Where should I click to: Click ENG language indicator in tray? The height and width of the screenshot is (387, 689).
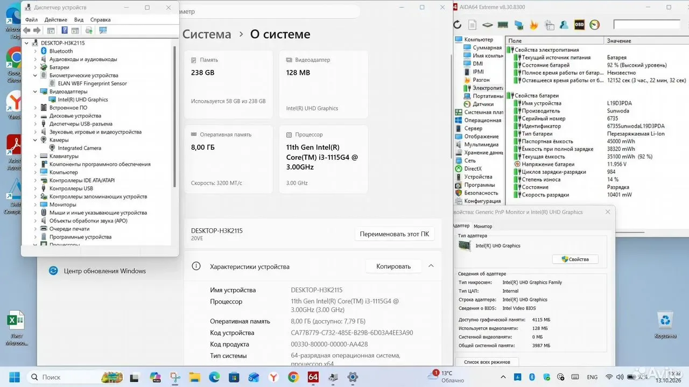point(592,377)
